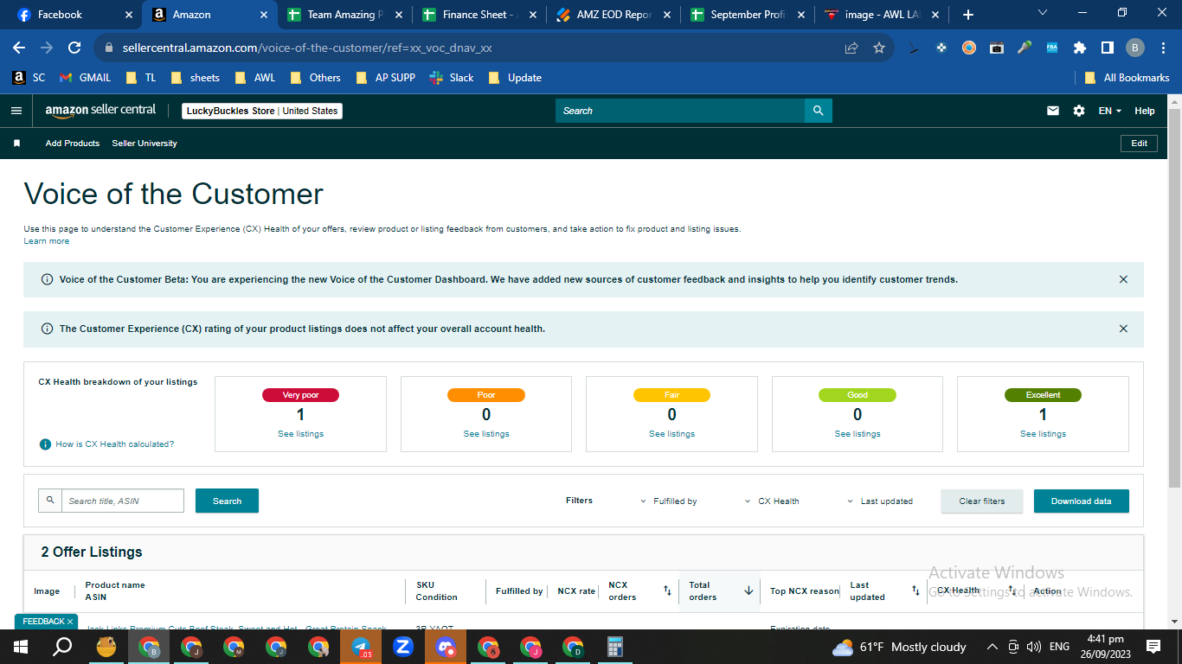This screenshot has height=664, width=1182.
Task: Open the Seller University link
Action: pyautogui.click(x=145, y=144)
